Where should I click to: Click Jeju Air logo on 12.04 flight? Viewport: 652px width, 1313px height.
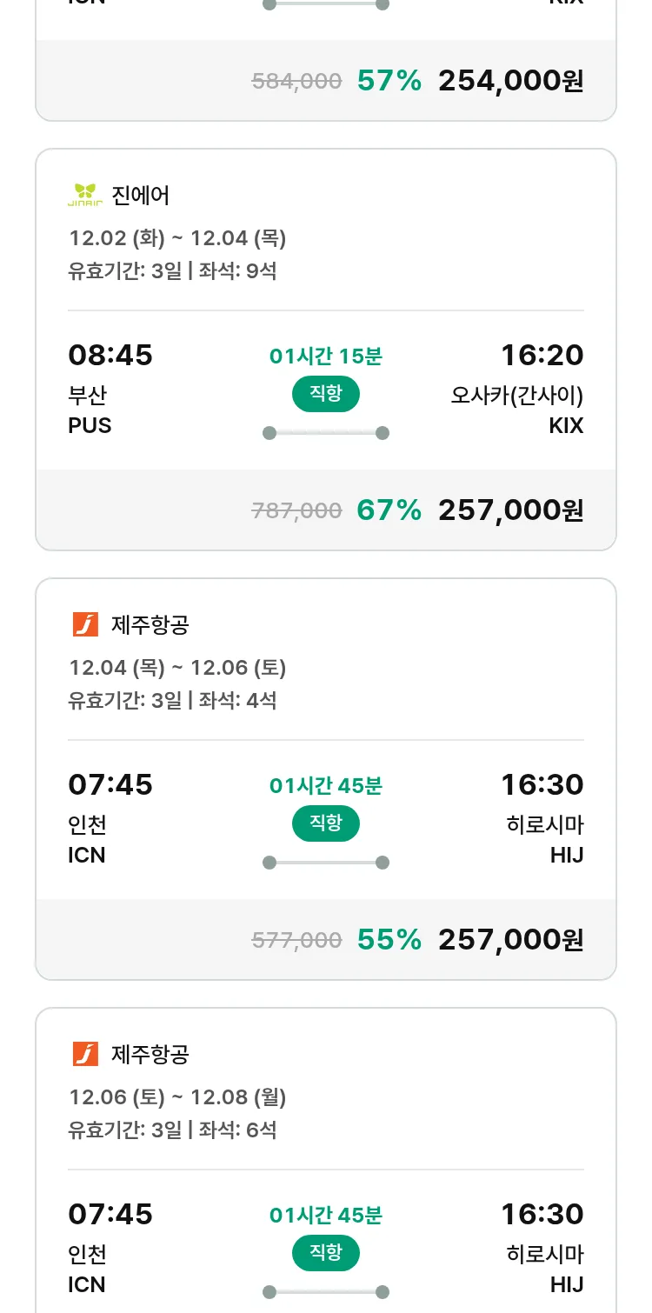pyautogui.click(x=85, y=624)
